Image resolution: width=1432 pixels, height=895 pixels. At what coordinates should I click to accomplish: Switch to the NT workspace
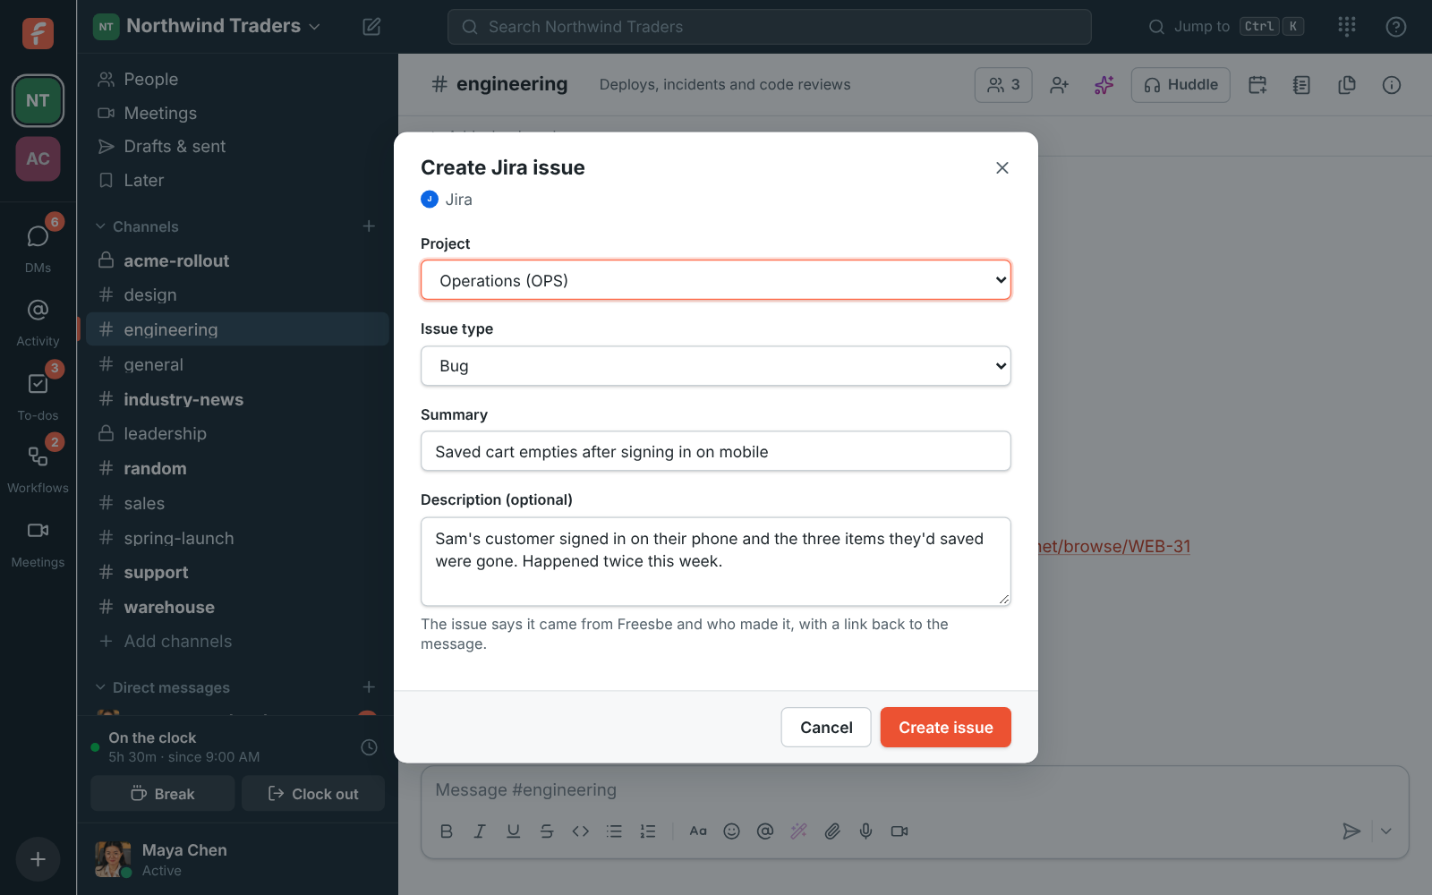38,100
